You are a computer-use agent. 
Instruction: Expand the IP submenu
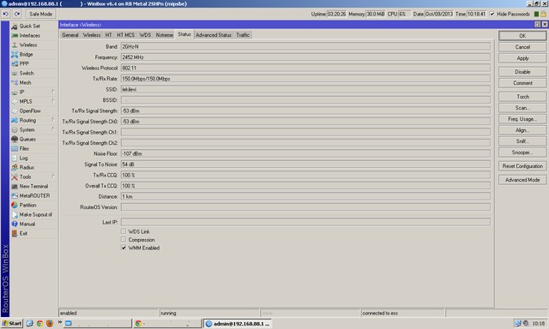tap(53, 92)
